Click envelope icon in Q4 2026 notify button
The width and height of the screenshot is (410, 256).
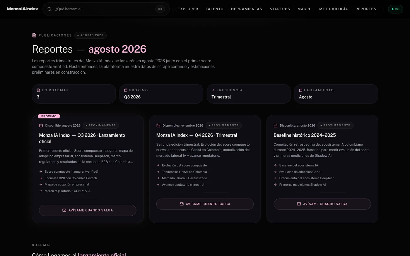pos(182,204)
